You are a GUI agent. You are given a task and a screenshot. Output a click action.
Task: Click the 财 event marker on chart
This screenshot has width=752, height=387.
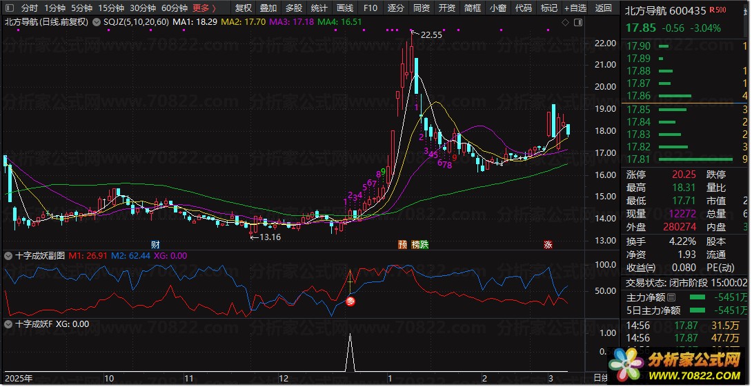pos(155,245)
